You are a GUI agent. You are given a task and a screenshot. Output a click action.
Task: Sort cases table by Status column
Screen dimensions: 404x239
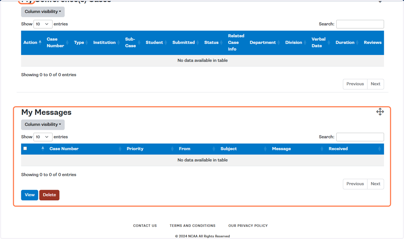pos(214,42)
